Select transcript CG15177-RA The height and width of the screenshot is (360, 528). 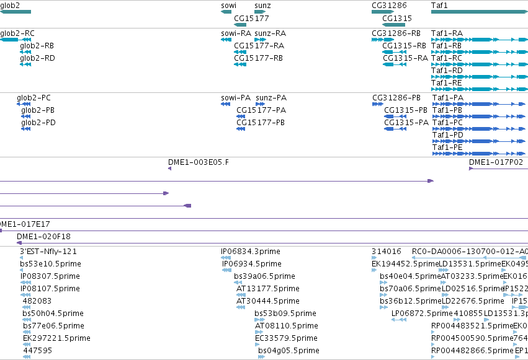(x=240, y=52)
